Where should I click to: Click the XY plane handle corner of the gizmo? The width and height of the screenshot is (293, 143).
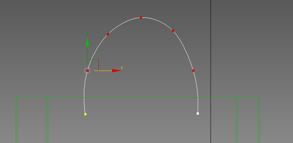99,59
